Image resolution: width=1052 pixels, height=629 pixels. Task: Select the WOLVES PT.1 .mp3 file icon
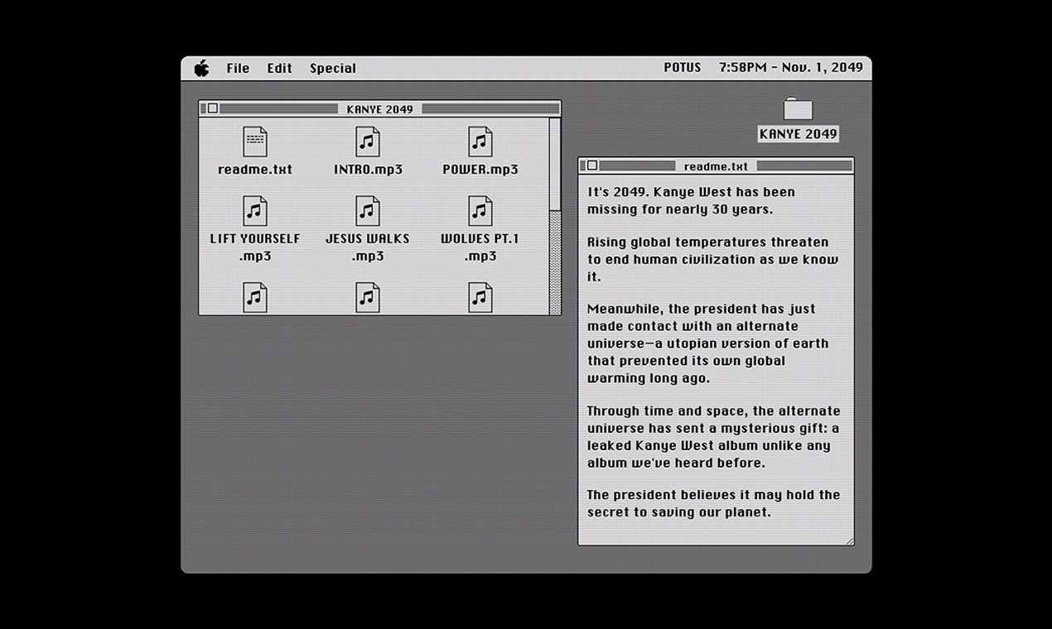click(480, 211)
